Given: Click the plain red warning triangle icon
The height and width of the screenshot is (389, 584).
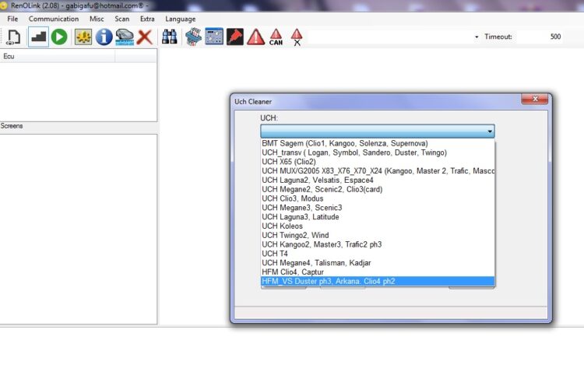Looking at the screenshot, I should tap(256, 37).
